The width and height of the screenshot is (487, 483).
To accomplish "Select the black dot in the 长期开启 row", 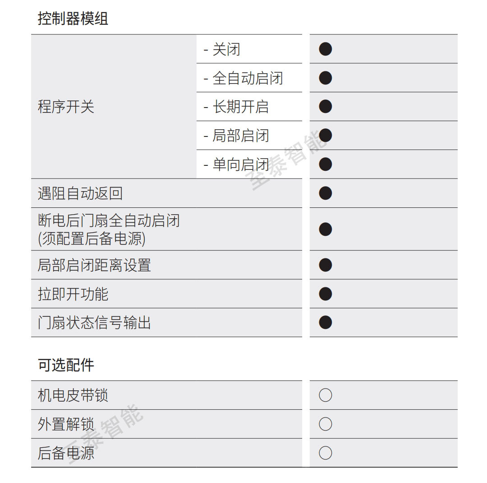I will 325,107.
